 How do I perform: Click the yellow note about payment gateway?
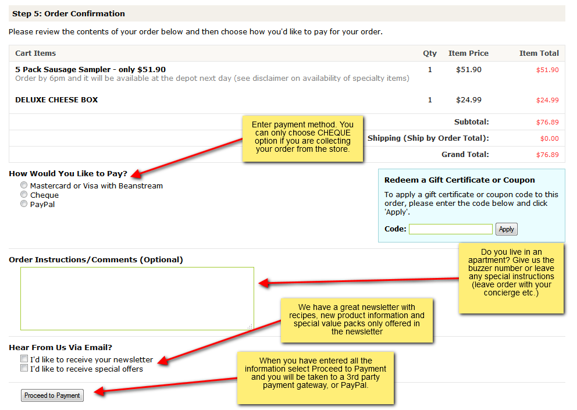[x=315, y=377]
